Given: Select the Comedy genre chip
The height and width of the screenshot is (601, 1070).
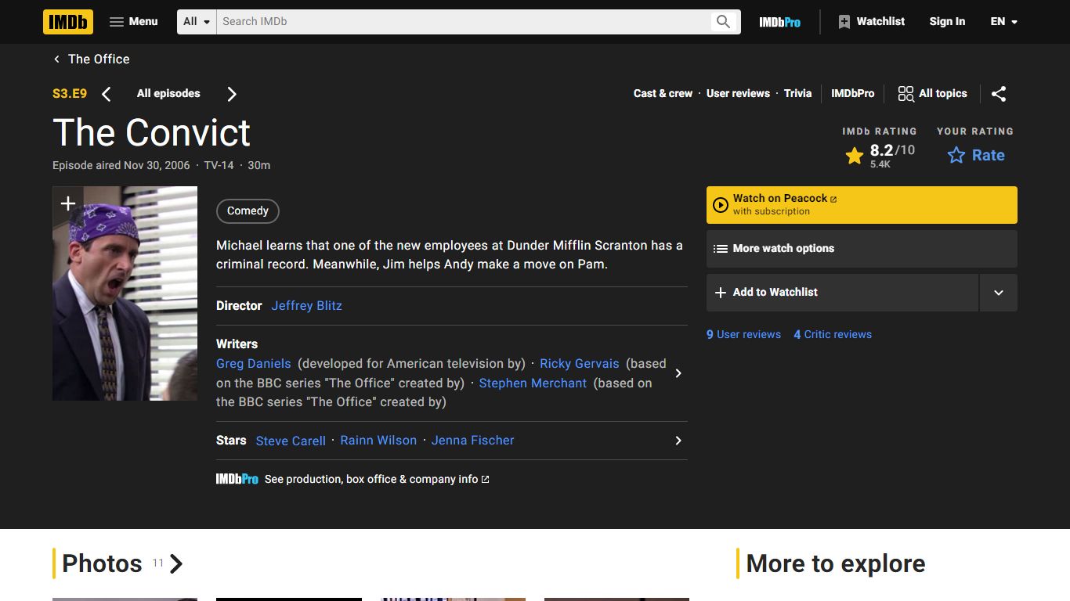Looking at the screenshot, I should (x=248, y=211).
